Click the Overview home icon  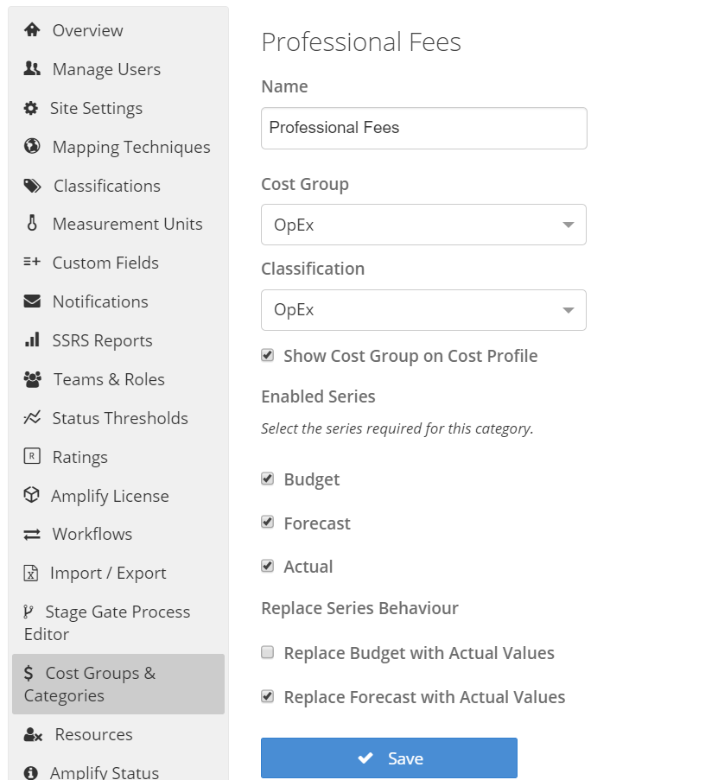point(32,30)
